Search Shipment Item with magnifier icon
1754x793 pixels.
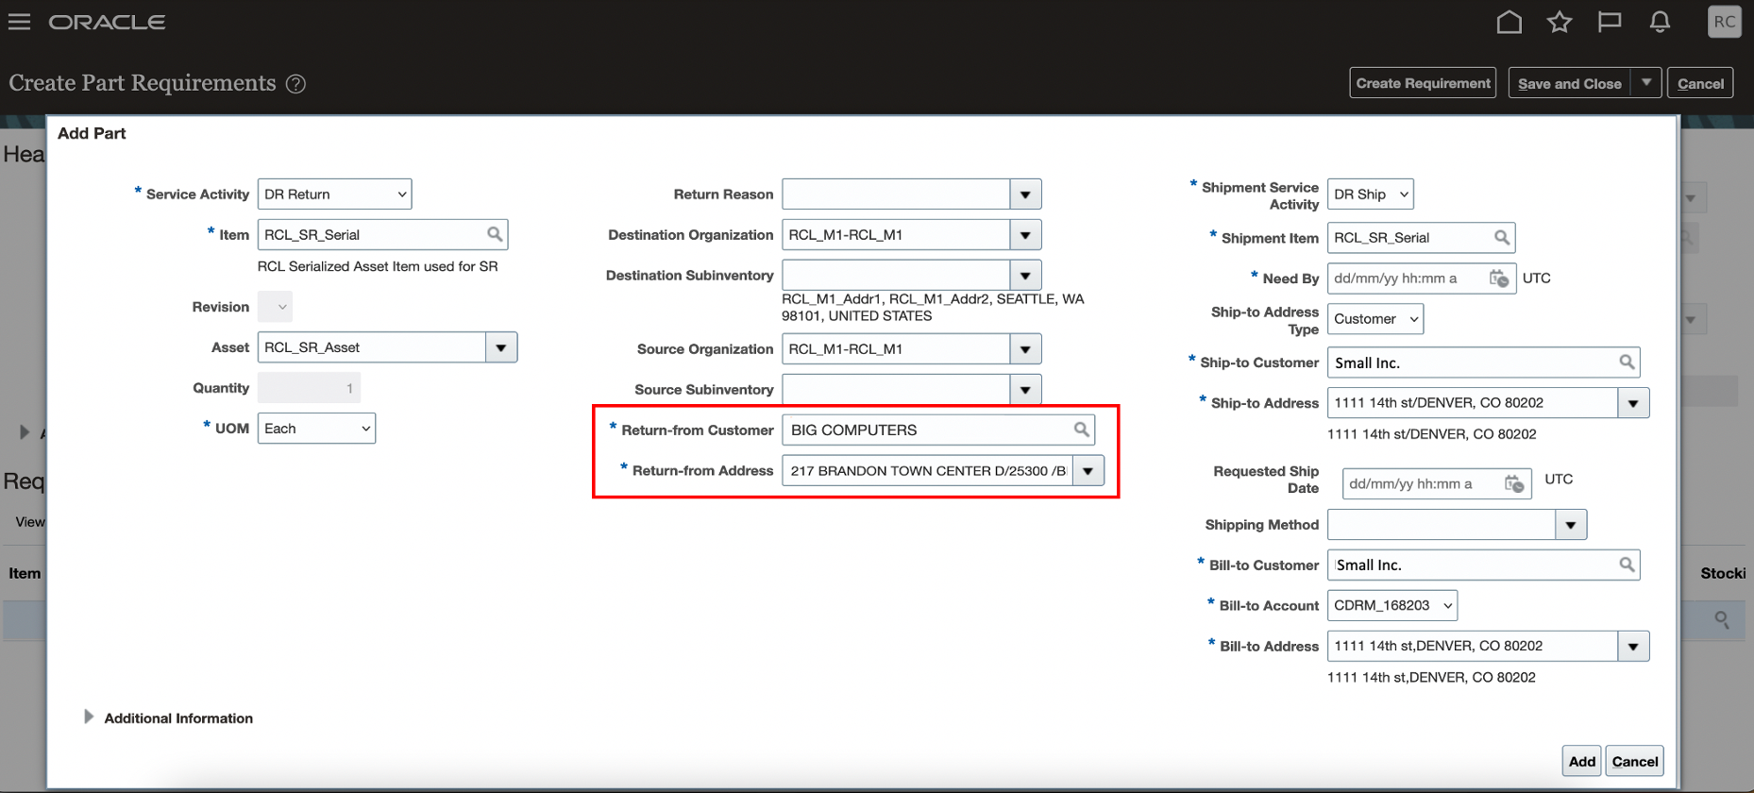coord(1501,238)
